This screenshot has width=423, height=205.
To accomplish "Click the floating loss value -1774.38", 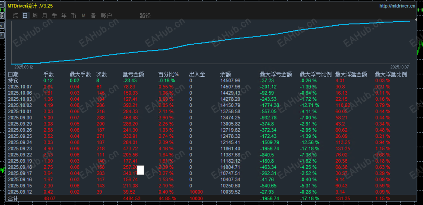I will (269, 105).
